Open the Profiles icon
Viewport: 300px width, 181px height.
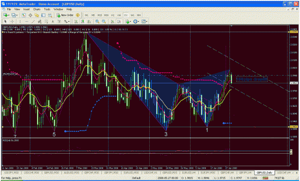click(x=13, y=15)
